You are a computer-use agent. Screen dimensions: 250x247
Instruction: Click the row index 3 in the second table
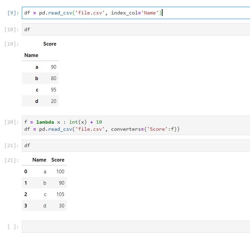coord(26,206)
